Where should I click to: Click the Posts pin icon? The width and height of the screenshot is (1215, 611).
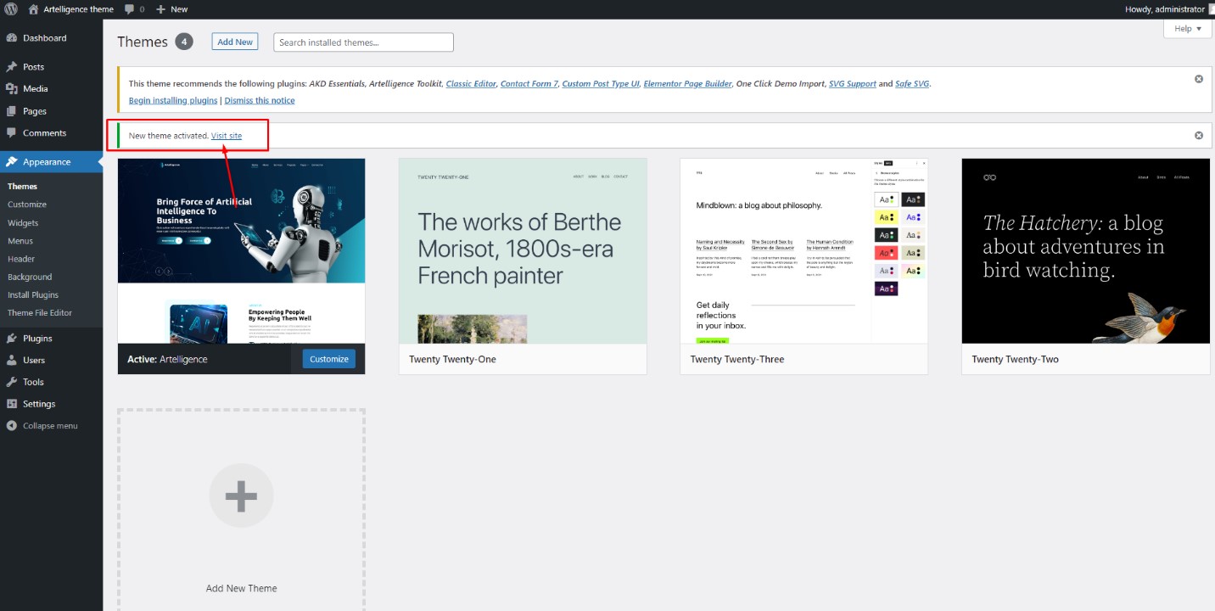coord(11,67)
